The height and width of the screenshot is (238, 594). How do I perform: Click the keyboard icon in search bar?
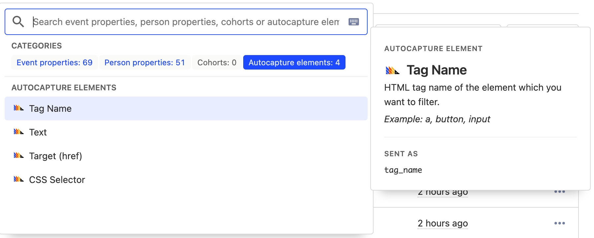[353, 22]
